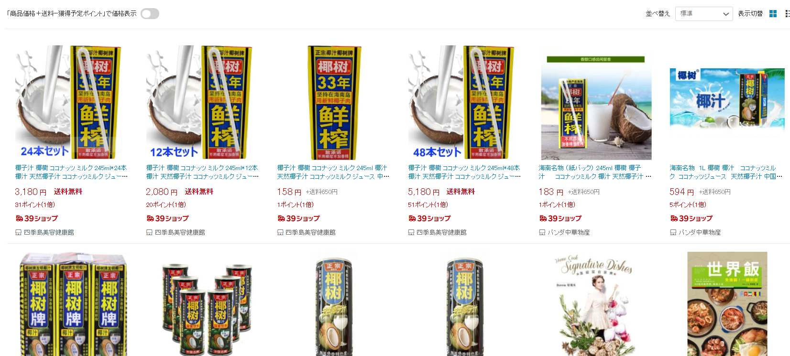Click 39ショップ badge under 183円 item
This screenshot has width=790, height=356.
coord(560,218)
